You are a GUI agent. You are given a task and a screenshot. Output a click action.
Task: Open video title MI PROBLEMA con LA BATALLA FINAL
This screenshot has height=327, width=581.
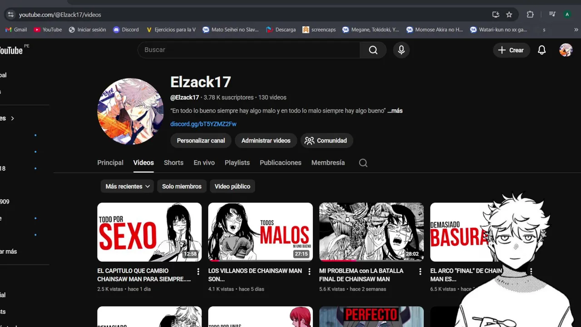361,275
